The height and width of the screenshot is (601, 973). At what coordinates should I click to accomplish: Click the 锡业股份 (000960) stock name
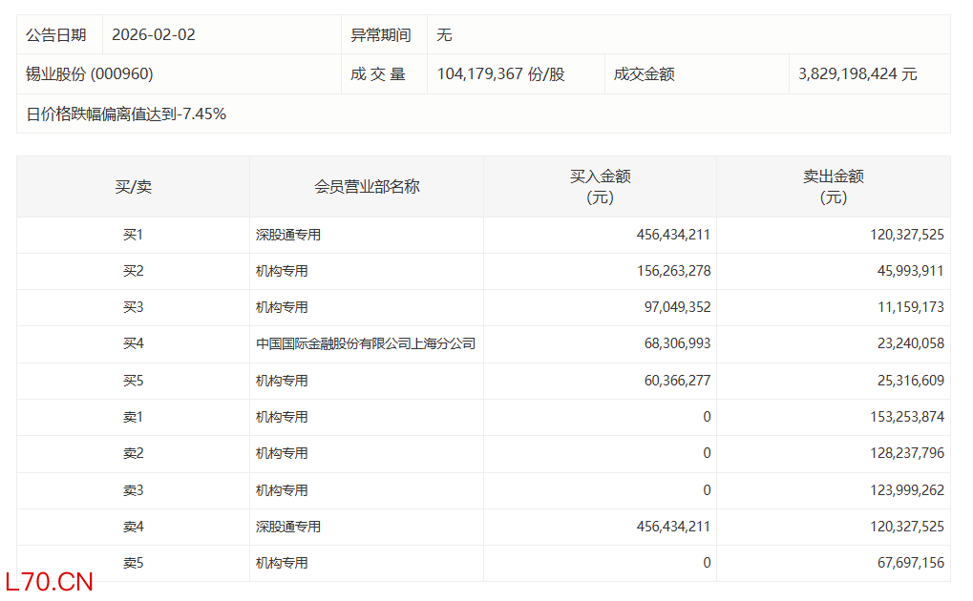point(90,74)
